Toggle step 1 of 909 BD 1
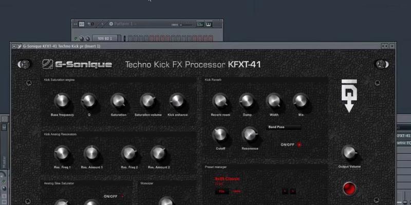 [130, 38]
